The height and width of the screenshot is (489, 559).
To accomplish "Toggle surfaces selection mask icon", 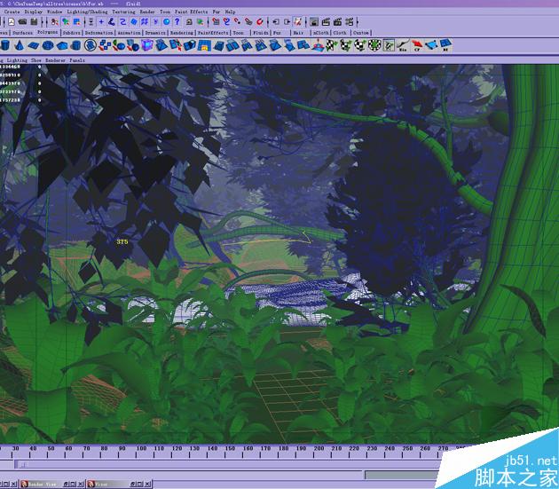I will pyautogui.click(x=134, y=22).
